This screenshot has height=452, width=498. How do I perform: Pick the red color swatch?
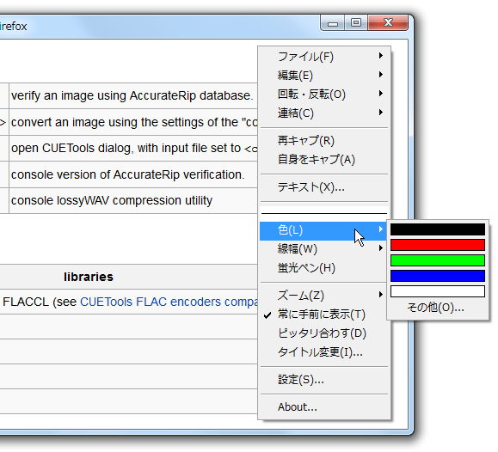(x=438, y=245)
